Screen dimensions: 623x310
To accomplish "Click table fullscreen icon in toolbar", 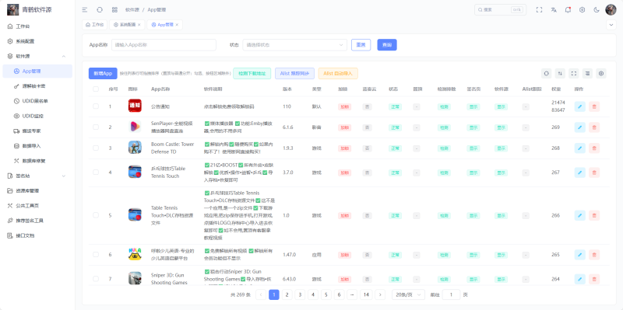I will click(x=574, y=73).
